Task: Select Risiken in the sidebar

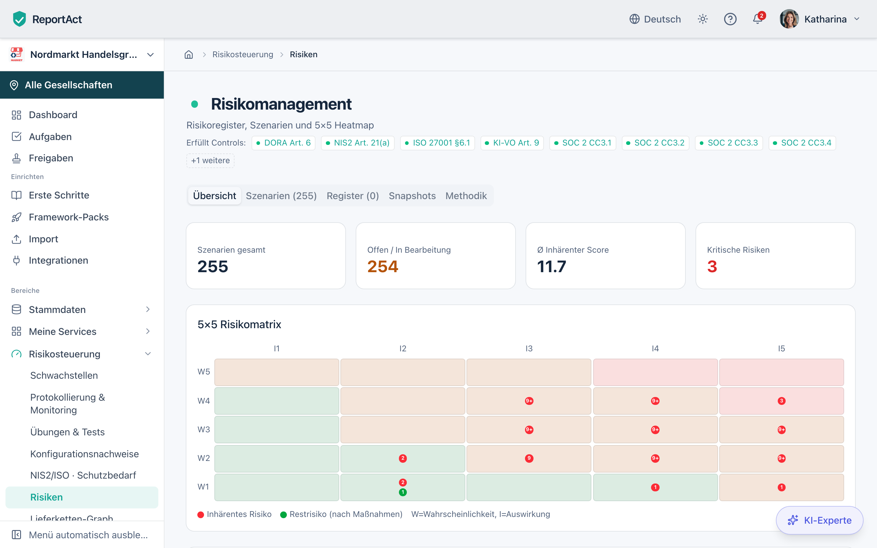Action: coord(82,497)
